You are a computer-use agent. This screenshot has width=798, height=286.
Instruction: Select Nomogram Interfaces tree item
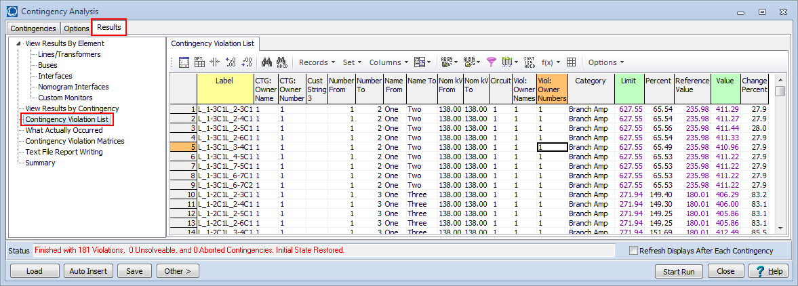tap(73, 87)
